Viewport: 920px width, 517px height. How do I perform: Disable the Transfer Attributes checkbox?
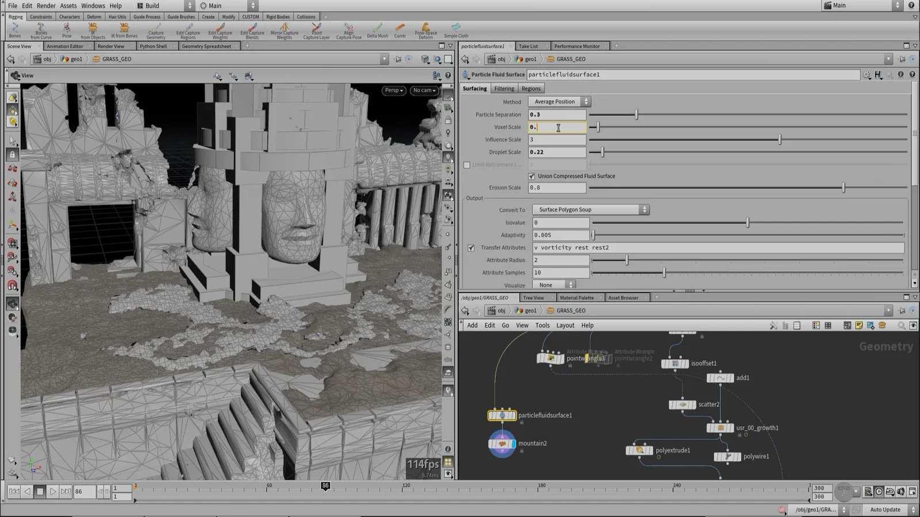471,247
